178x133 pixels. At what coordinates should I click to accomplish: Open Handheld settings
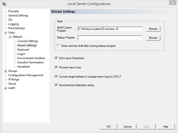pos(24,67)
